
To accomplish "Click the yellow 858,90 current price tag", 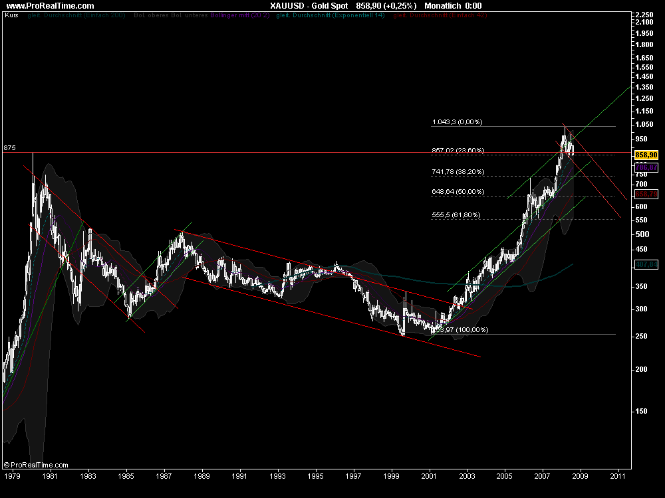I will [646, 155].
